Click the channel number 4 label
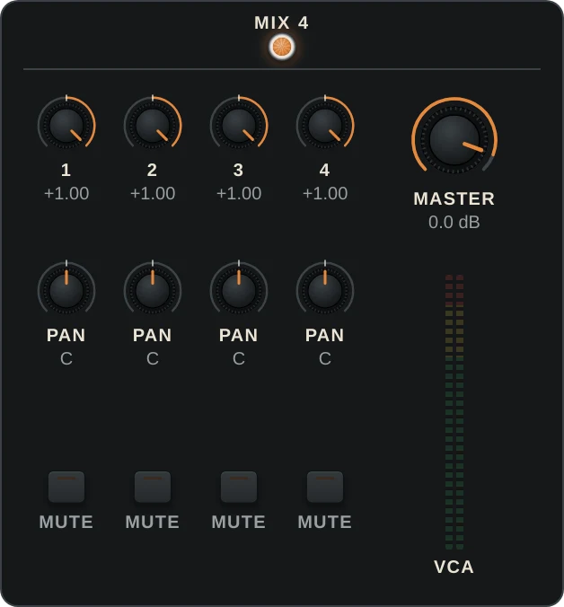564x607 pixels. coord(325,170)
